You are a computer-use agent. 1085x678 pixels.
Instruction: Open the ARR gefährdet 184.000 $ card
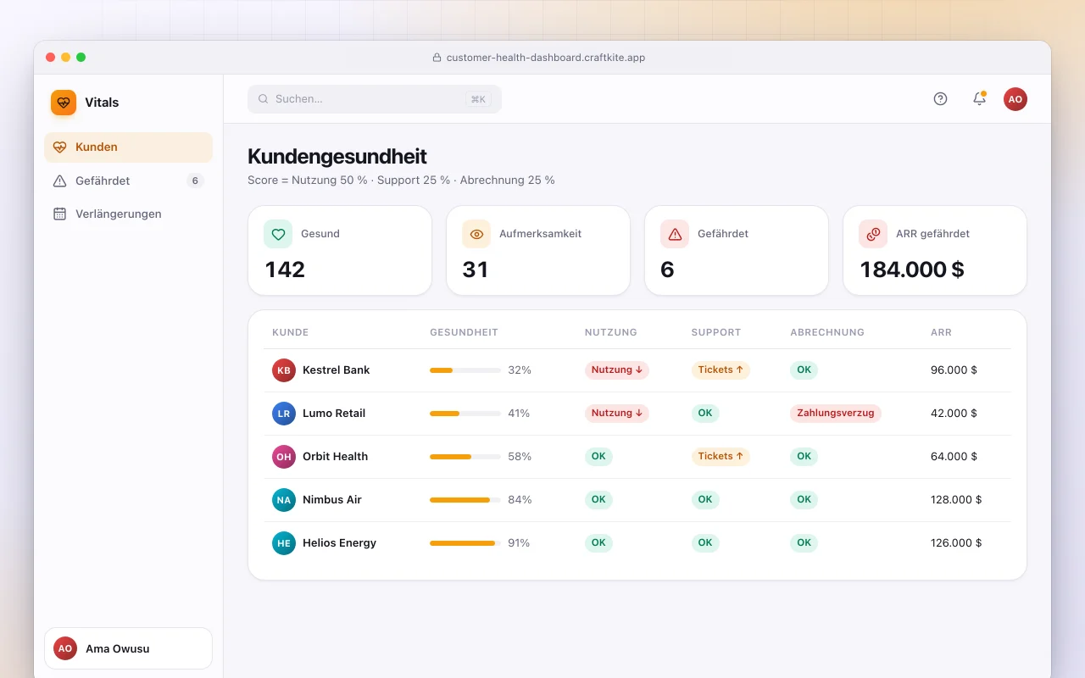tap(935, 251)
